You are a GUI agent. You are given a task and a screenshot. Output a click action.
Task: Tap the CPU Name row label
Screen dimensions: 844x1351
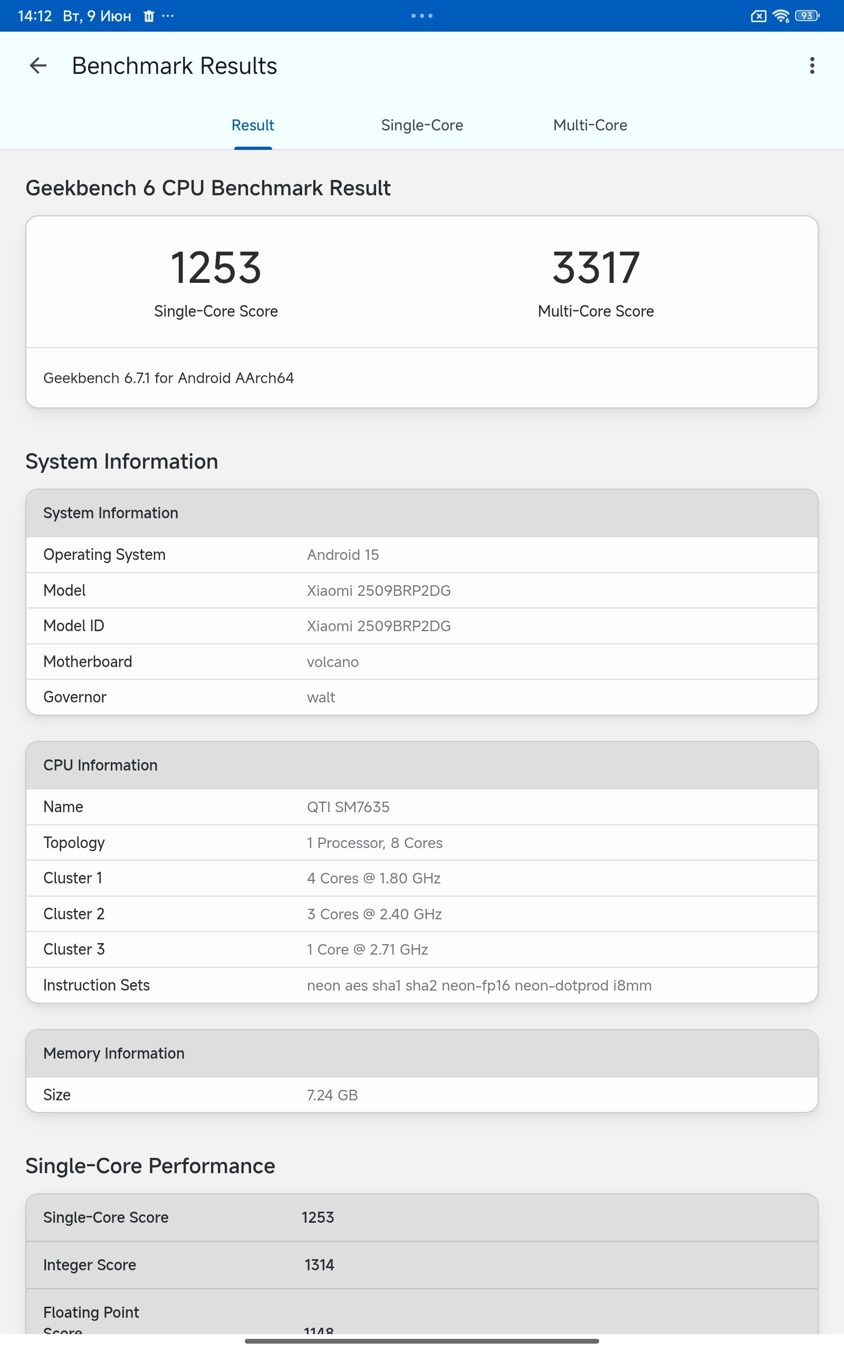coord(63,807)
